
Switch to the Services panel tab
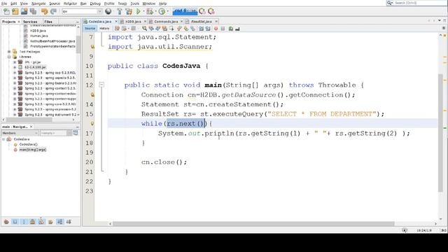[30, 22]
